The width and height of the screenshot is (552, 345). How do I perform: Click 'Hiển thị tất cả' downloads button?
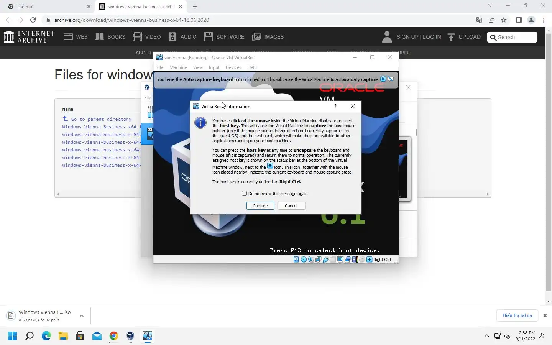517,315
